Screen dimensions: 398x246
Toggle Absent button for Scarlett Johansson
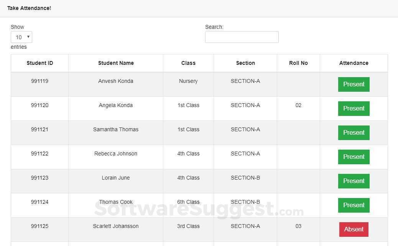pos(354,229)
